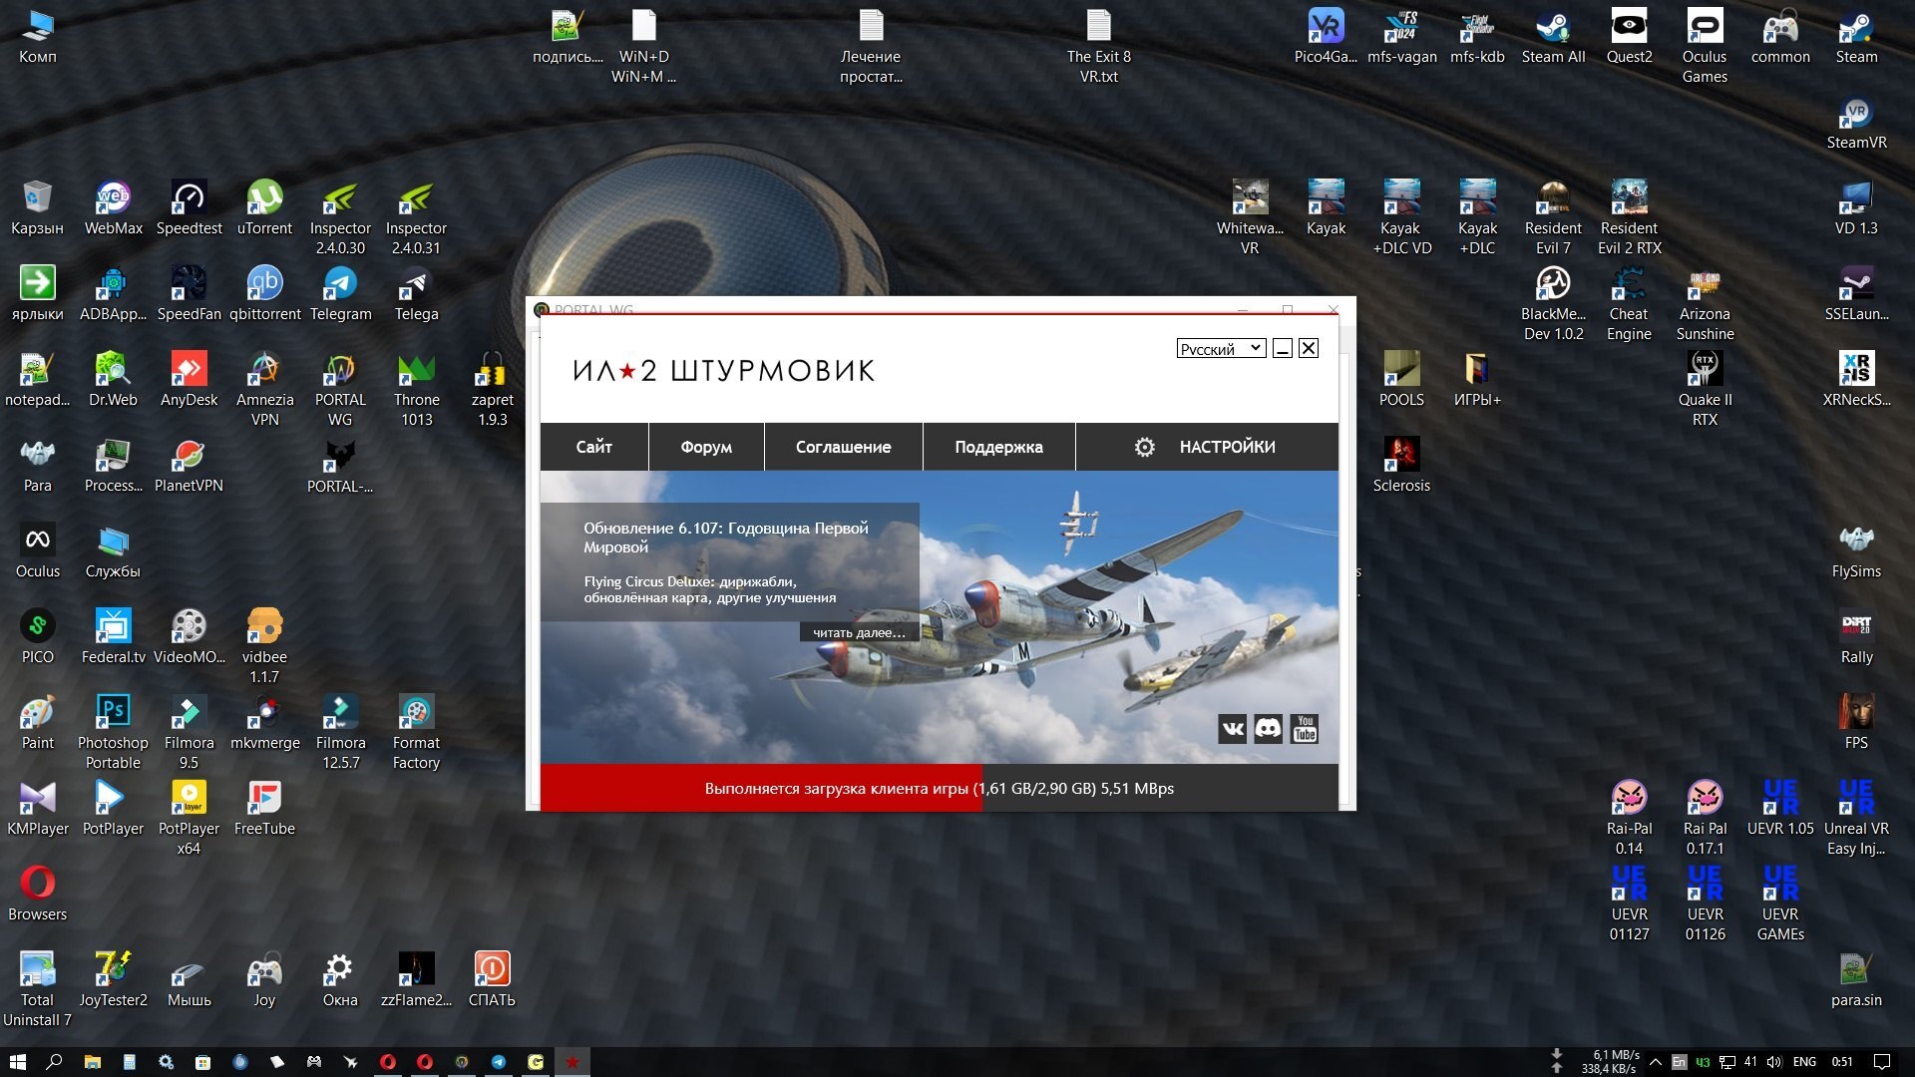The width and height of the screenshot is (1915, 1077).
Task: Open the Discord link icon
Action: pyautogui.click(x=1268, y=729)
